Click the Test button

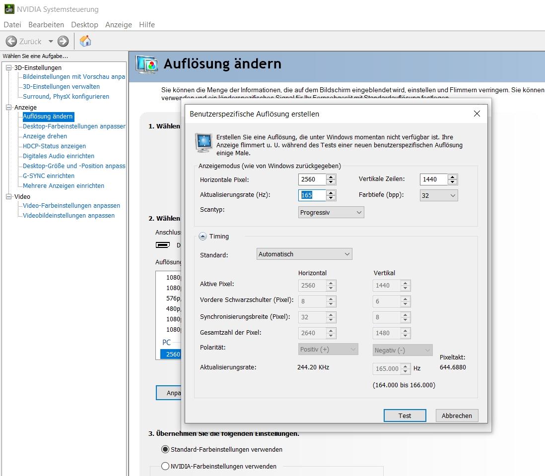point(405,416)
